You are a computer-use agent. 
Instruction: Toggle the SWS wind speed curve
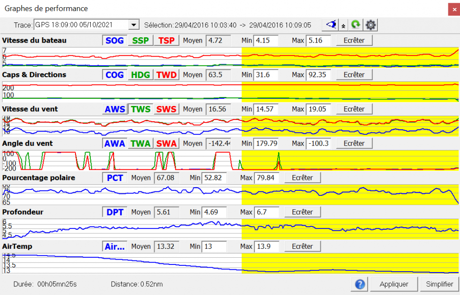pos(167,109)
